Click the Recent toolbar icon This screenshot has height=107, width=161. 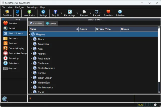[x=96, y=12]
